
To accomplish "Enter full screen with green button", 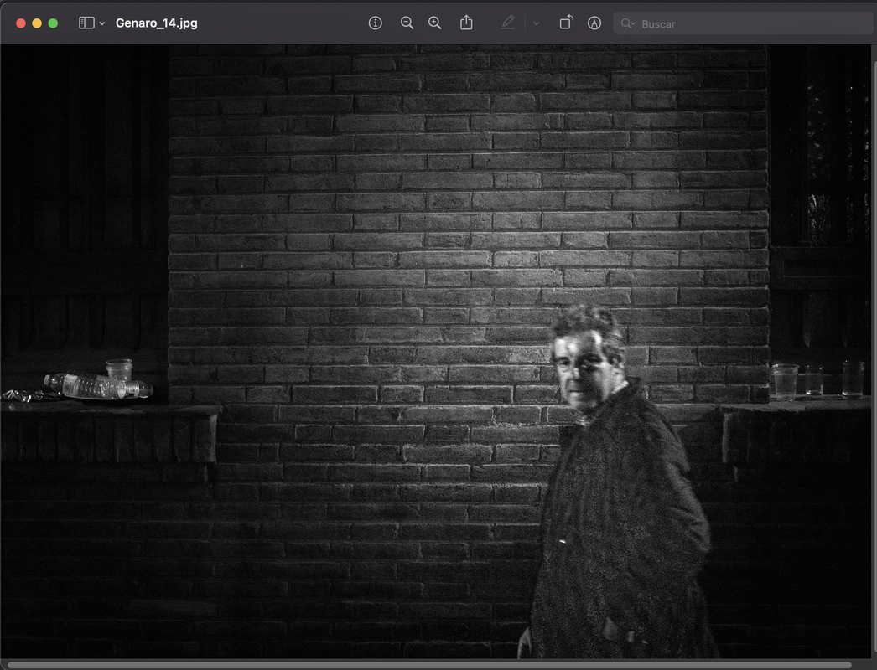I will click(x=53, y=23).
